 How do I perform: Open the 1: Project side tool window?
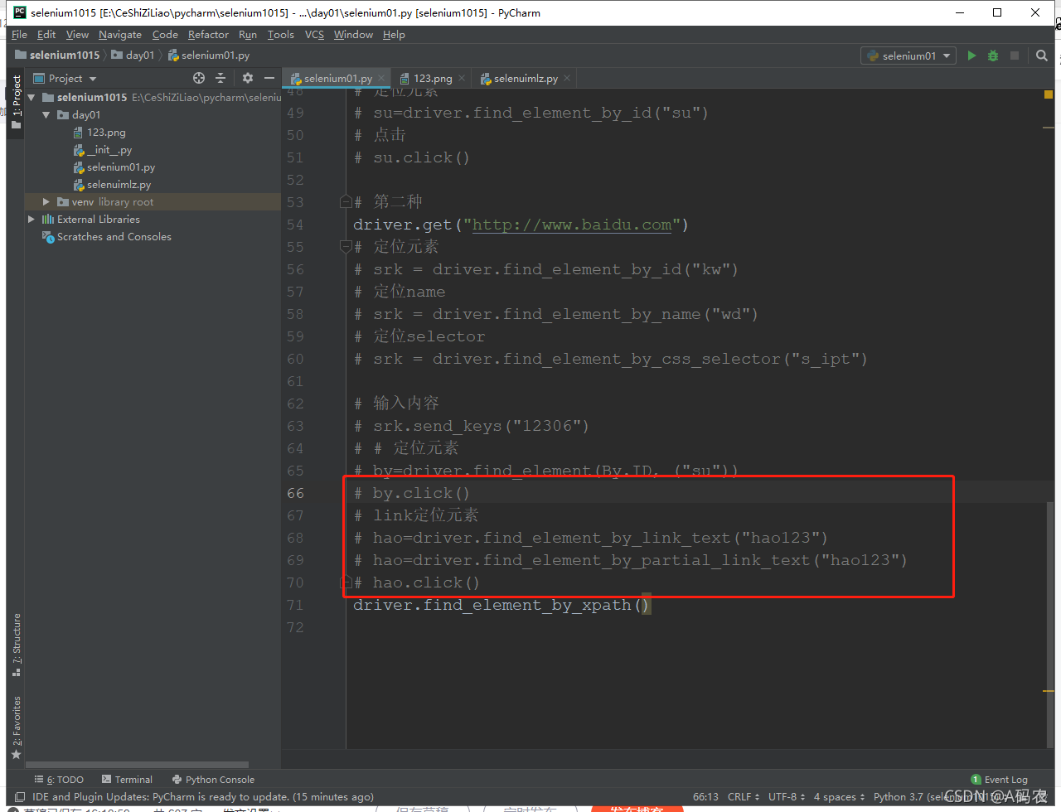pyautogui.click(x=16, y=102)
